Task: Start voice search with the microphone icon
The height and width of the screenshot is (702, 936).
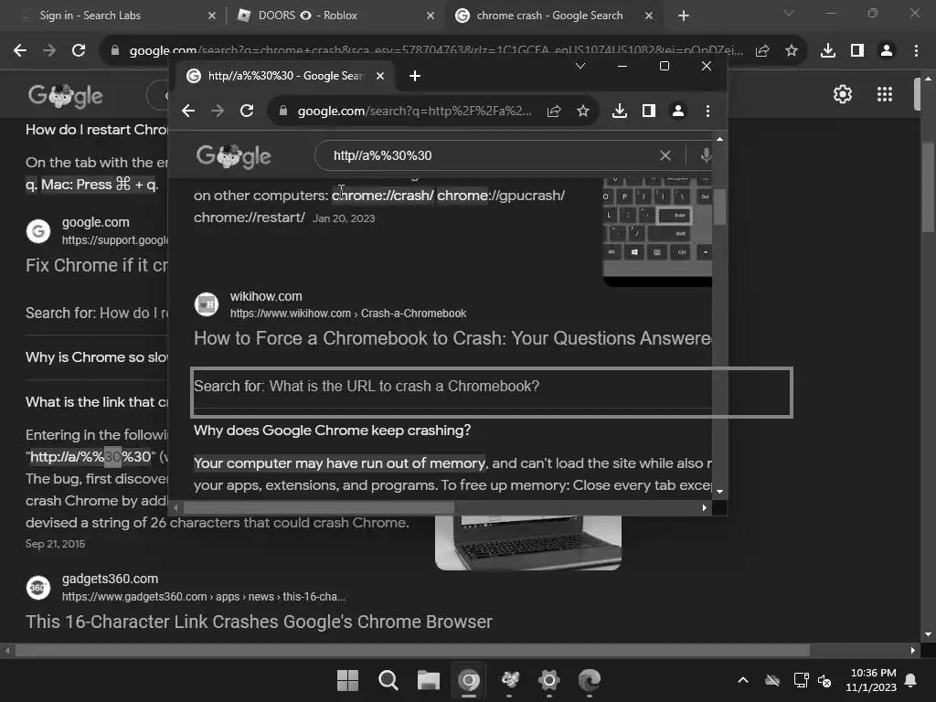Action: click(706, 155)
